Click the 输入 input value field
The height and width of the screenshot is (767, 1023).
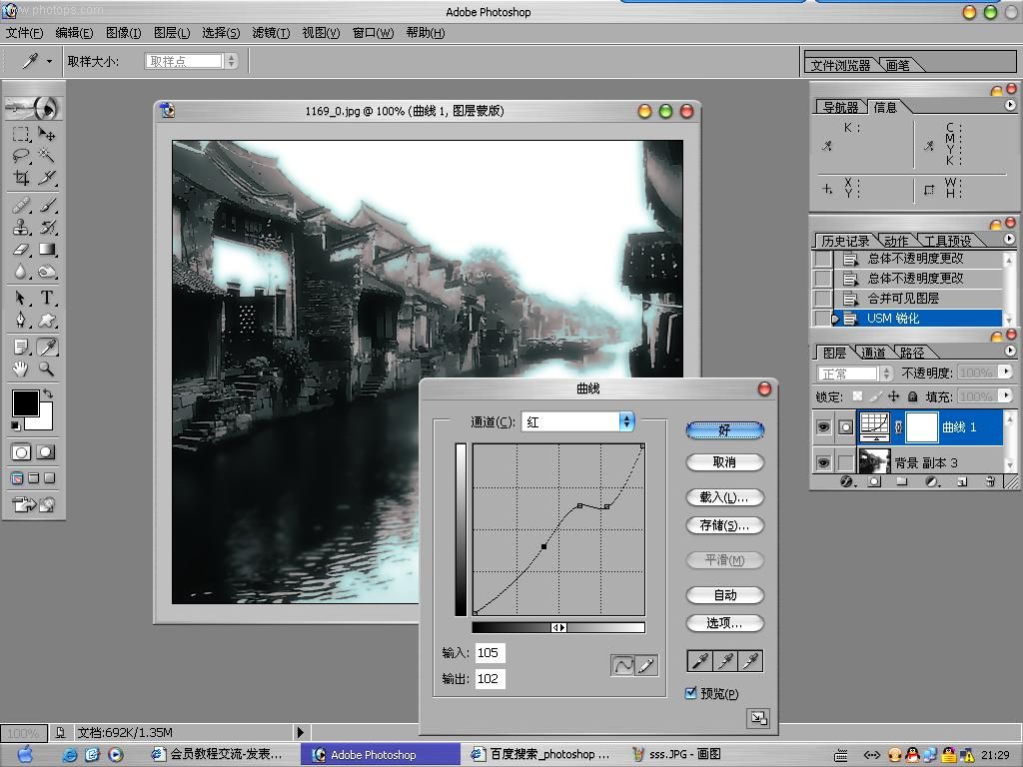[490, 652]
